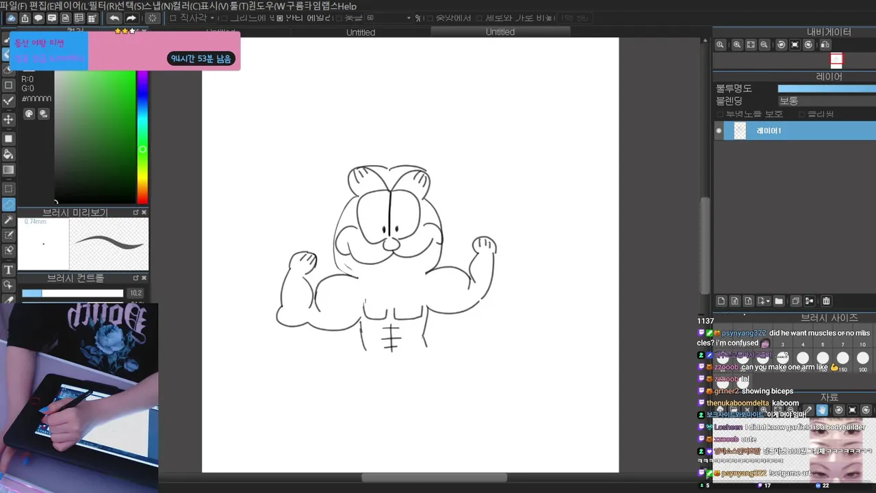Click the canvas vertical scrollbar

[705, 244]
